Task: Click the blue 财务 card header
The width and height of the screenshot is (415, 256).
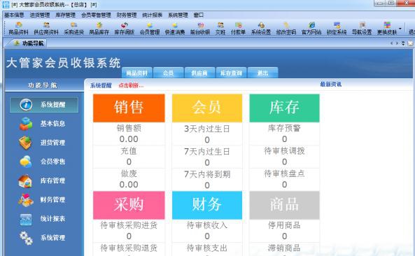Action: click(207, 205)
